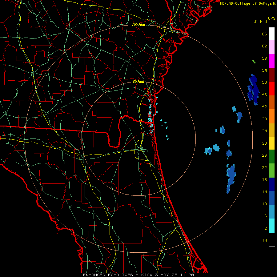Click the legend value "62"
This screenshot has width=277, height=277.
coord(264,46)
